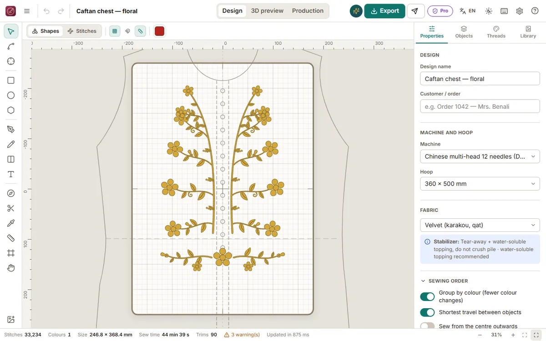Switch to the 3D preview tab
The image size is (546, 341).
click(x=267, y=11)
